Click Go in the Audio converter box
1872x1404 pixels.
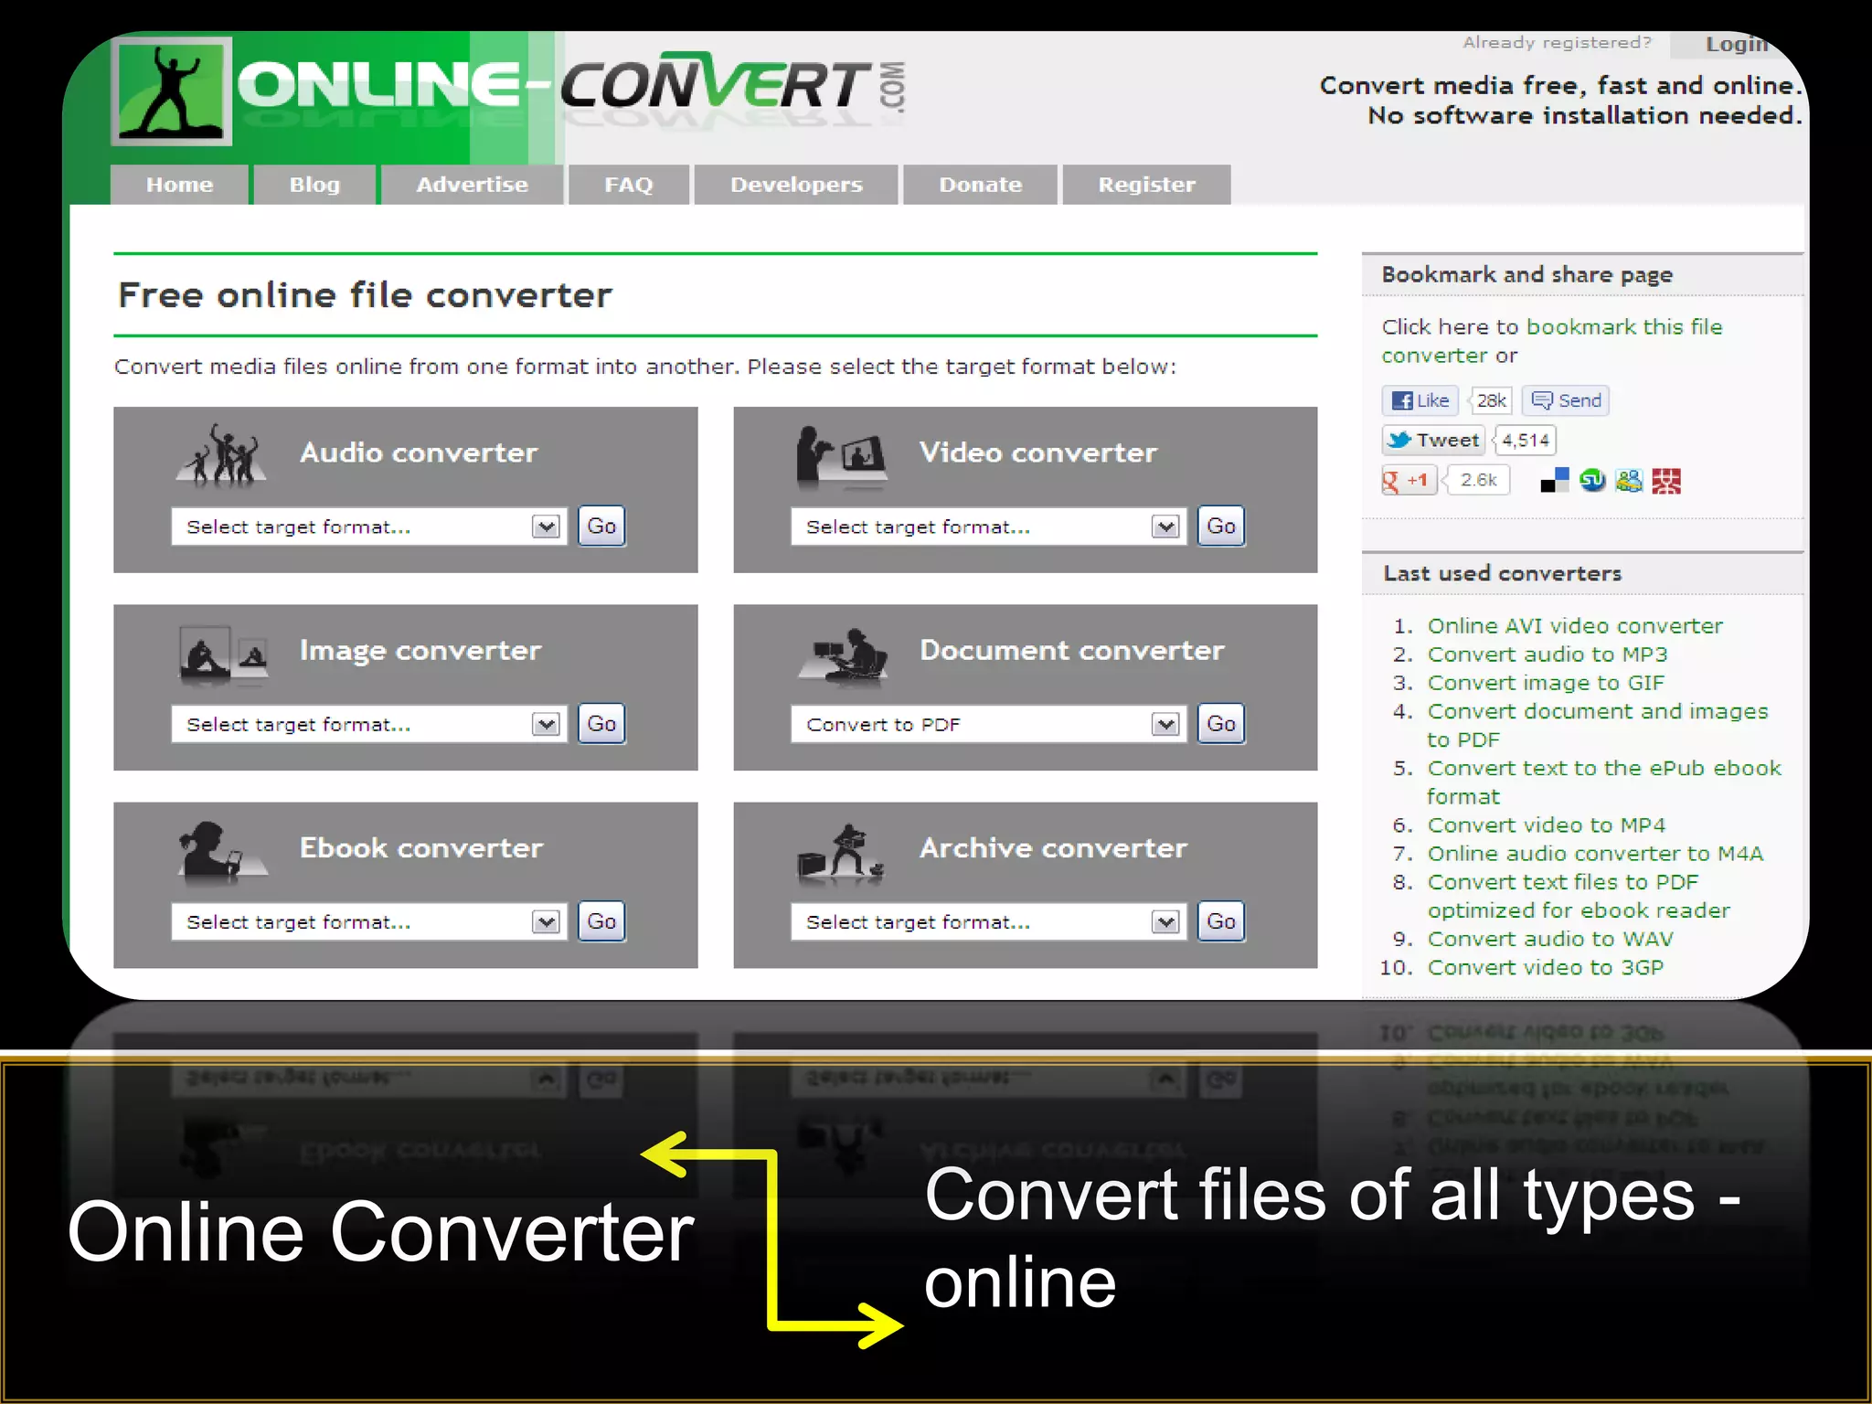(601, 526)
